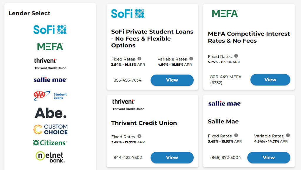Choose Nelnet Bank lender logo

50,156
